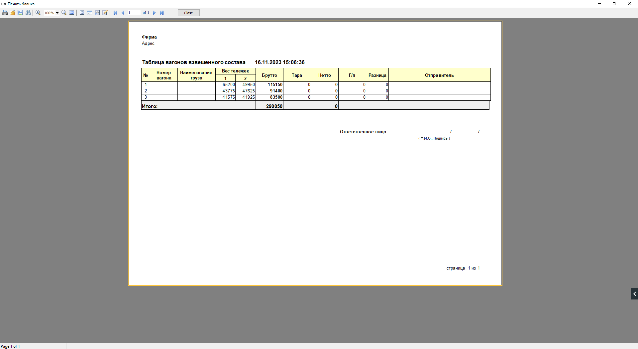Save the report using the floppy disk icon
The image size is (638, 349).
(20, 13)
